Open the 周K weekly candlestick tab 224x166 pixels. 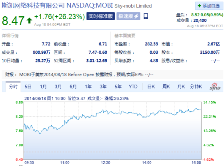point(166,86)
